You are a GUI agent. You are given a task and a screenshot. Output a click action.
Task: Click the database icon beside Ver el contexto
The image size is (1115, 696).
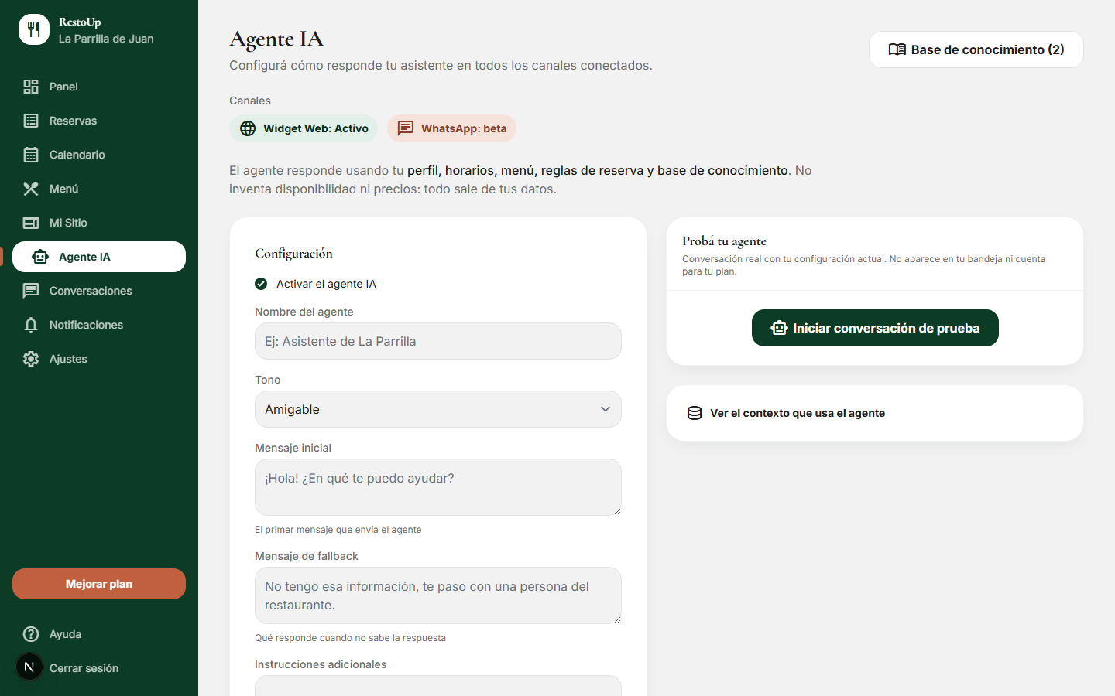coord(695,413)
